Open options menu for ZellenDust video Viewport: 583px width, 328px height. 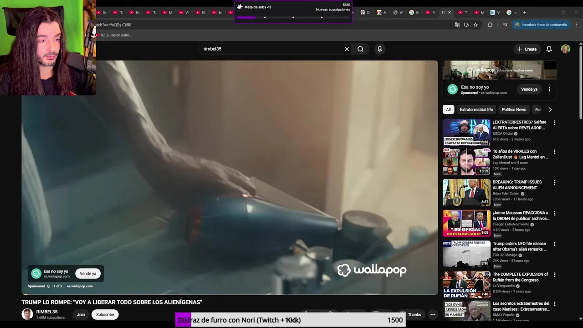point(554,152)
